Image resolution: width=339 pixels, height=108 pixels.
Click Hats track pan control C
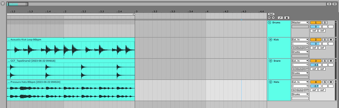[x=328, y=86]
